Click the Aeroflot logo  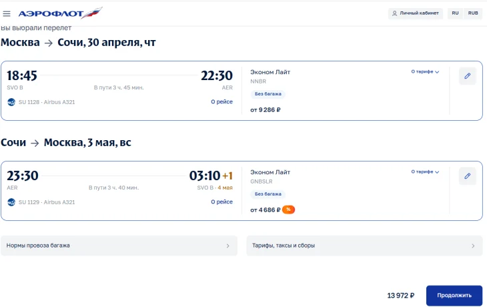pos(60,13)
